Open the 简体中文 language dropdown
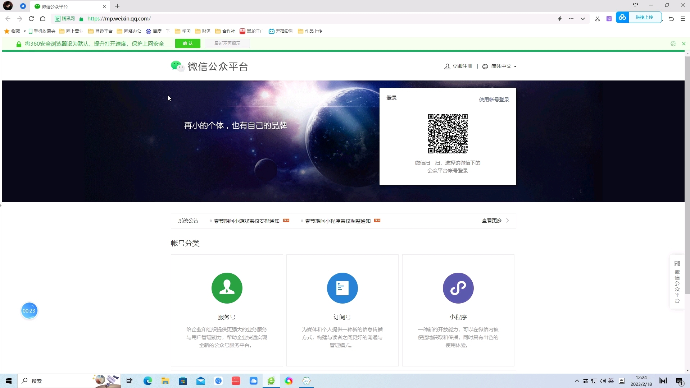 (x=499, y=66)
